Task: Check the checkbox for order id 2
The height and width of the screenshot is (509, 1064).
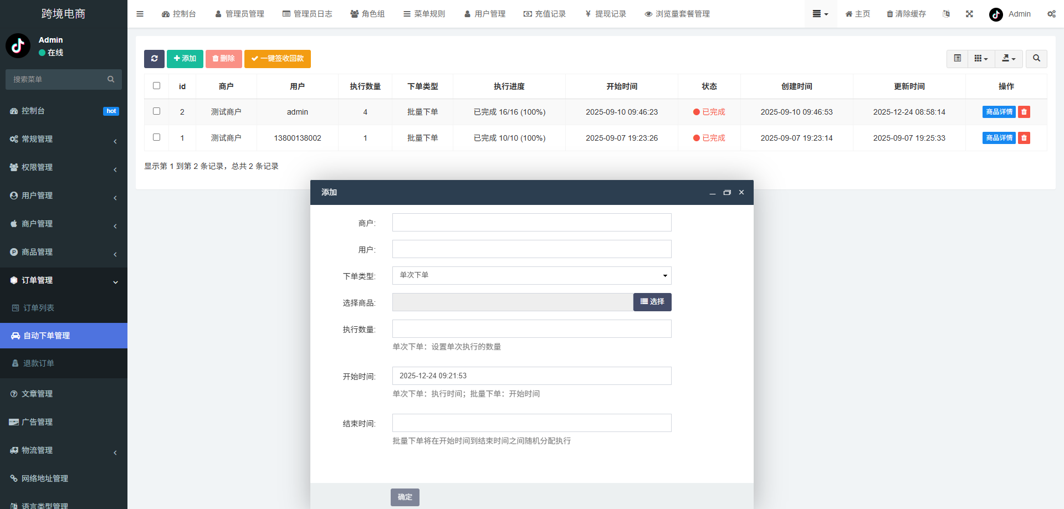Action: [156, 111]
